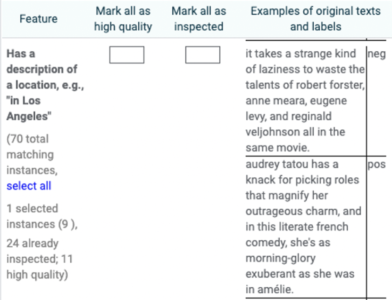Click the 'Mark all as inspected' header
This screenshot has width=392, height=300.
point(199,19)
